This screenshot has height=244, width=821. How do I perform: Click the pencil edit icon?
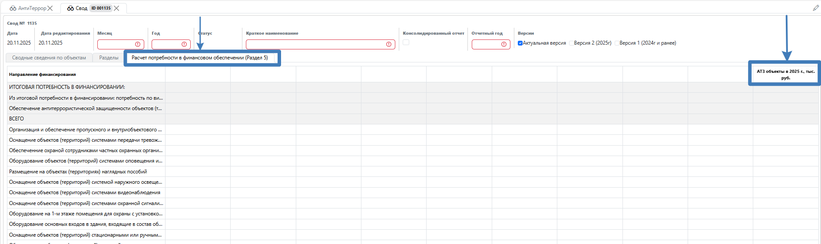tap(815, 8)
